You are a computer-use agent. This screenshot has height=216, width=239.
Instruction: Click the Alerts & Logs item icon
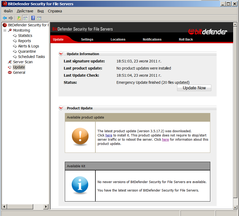(15, 46)
